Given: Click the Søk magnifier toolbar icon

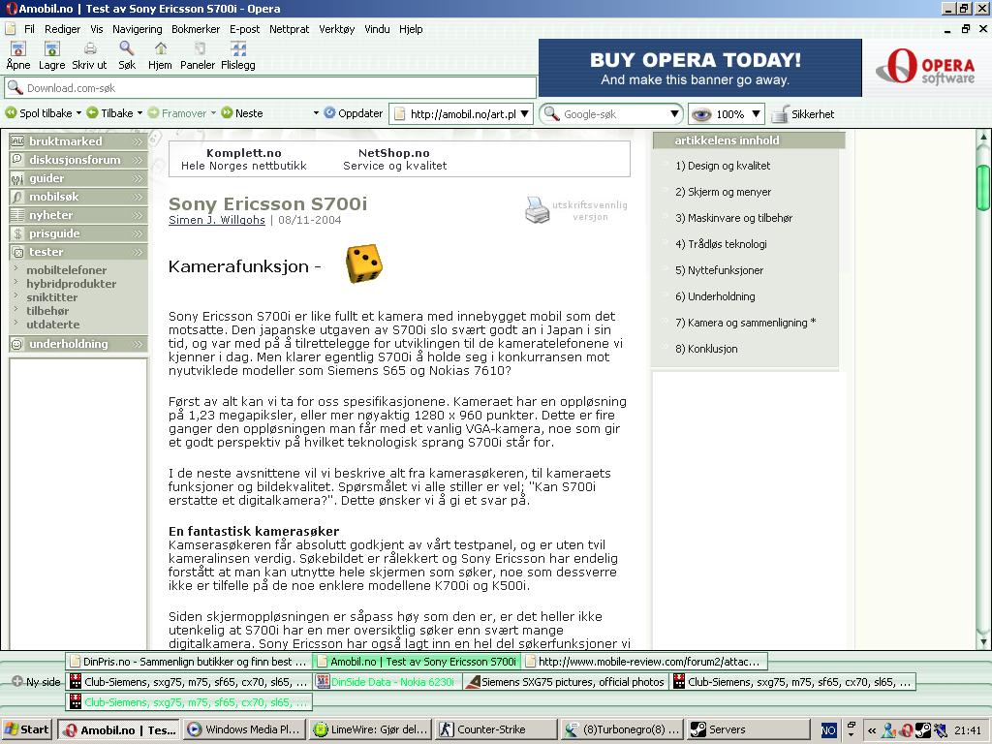Looking at the screenshot, I should 127,49.
